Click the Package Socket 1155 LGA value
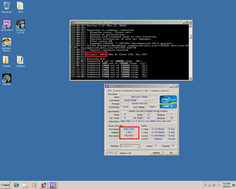Image resolution: width=236 pixels, height=189 pixels. point(139,104)
